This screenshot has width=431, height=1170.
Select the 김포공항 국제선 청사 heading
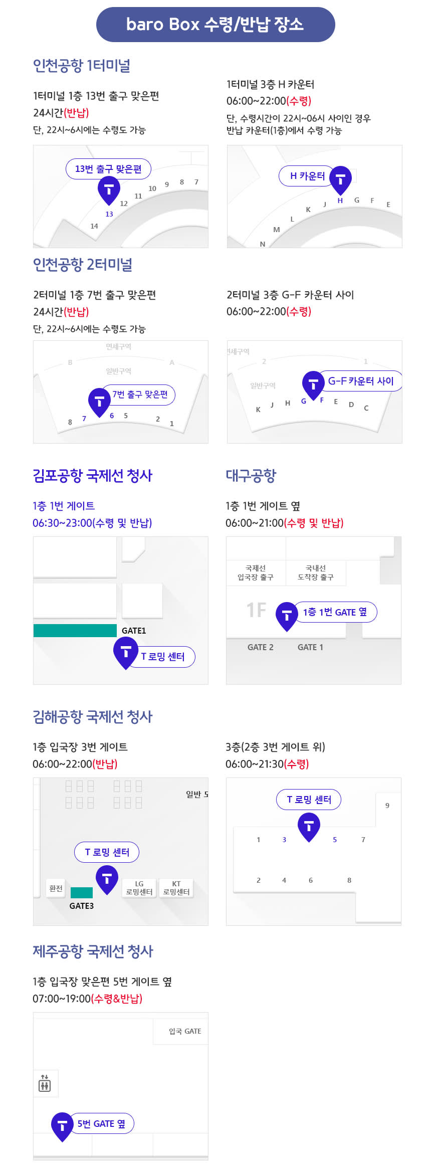tap(93, 476)
